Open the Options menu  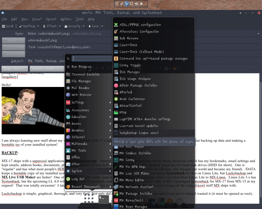66,19
